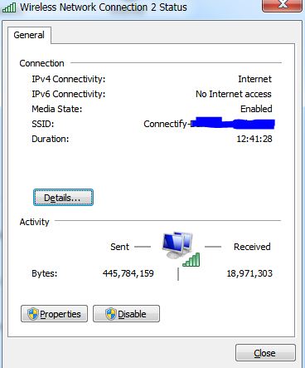Click the network computers activity icon
The height and width of the screenshot is (368, 305).
(177, 245)
